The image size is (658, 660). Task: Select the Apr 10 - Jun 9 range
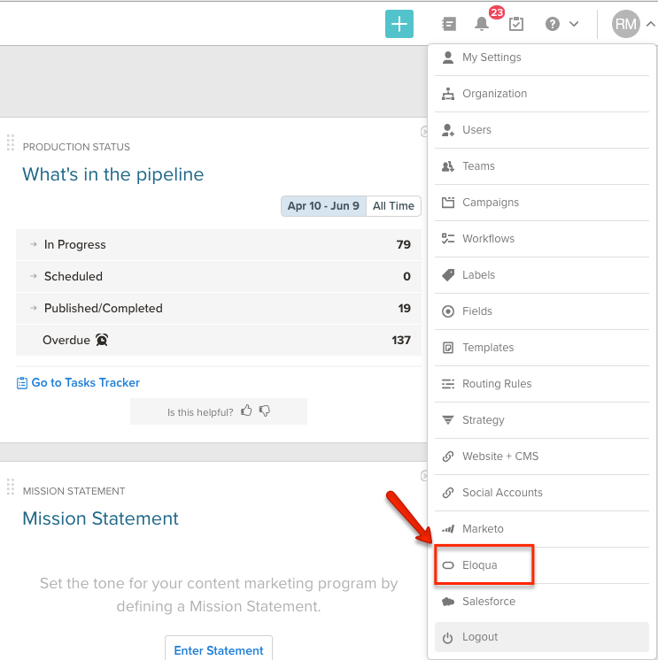pyautogui.click(x=323, y=206)
